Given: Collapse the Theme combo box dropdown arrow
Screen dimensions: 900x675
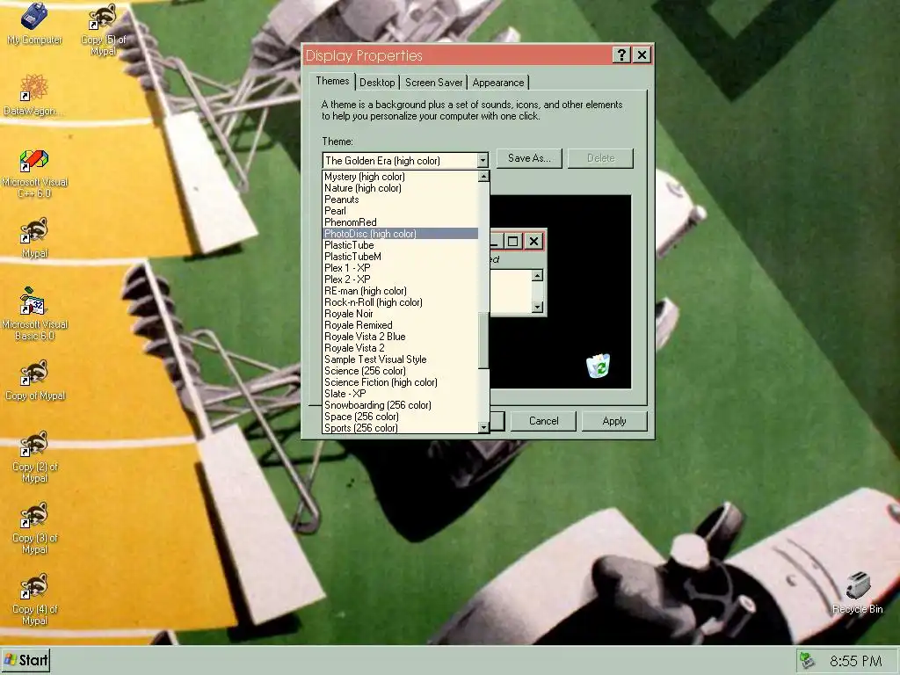Looking at the screenshot, I should pos(483,161).
